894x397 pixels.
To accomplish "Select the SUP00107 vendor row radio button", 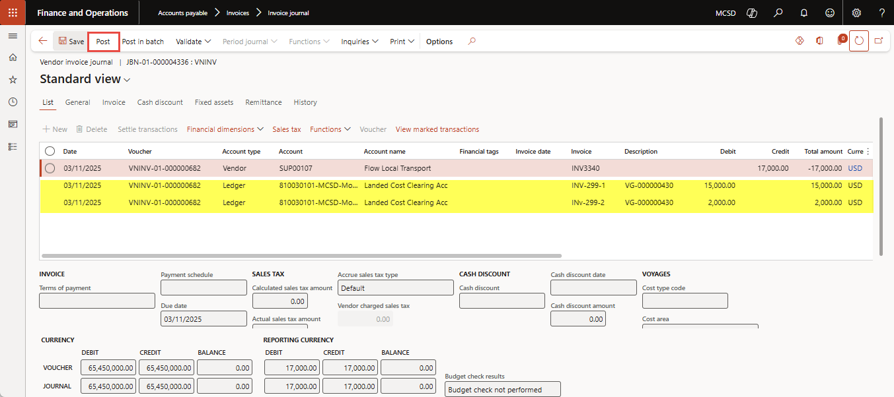I will tap(50, 168).
